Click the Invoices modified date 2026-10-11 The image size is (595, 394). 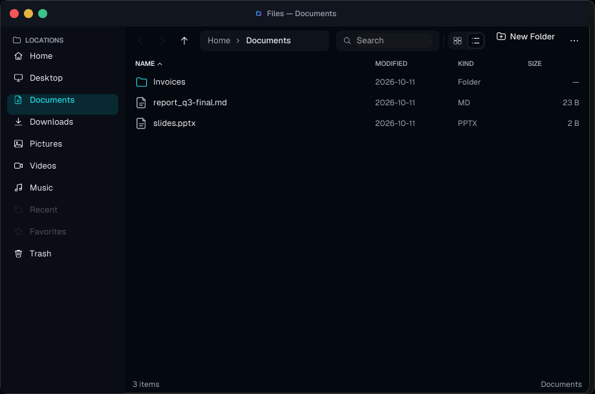click(x=395, y=82)
